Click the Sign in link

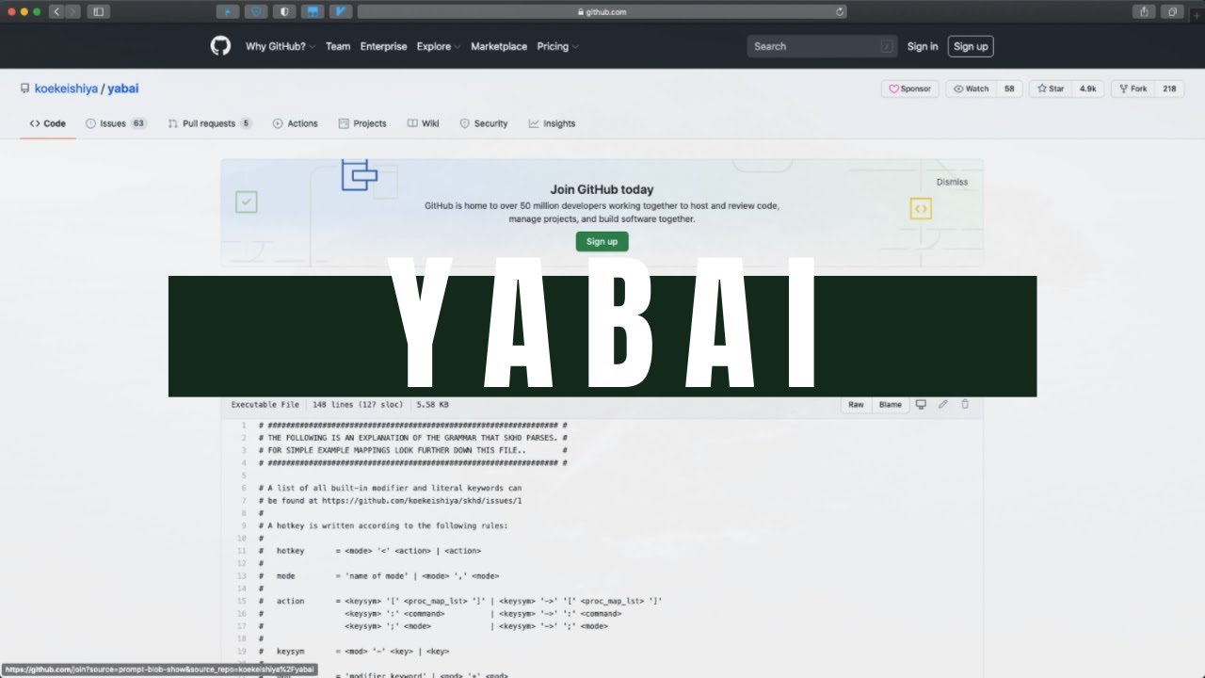click(923, 46)
